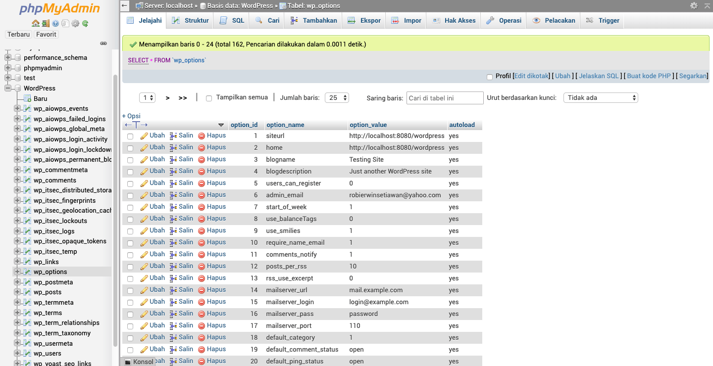This screenshot has width=713, height=366.
Task: Open the page number dropdown
Action: [148, 98]
